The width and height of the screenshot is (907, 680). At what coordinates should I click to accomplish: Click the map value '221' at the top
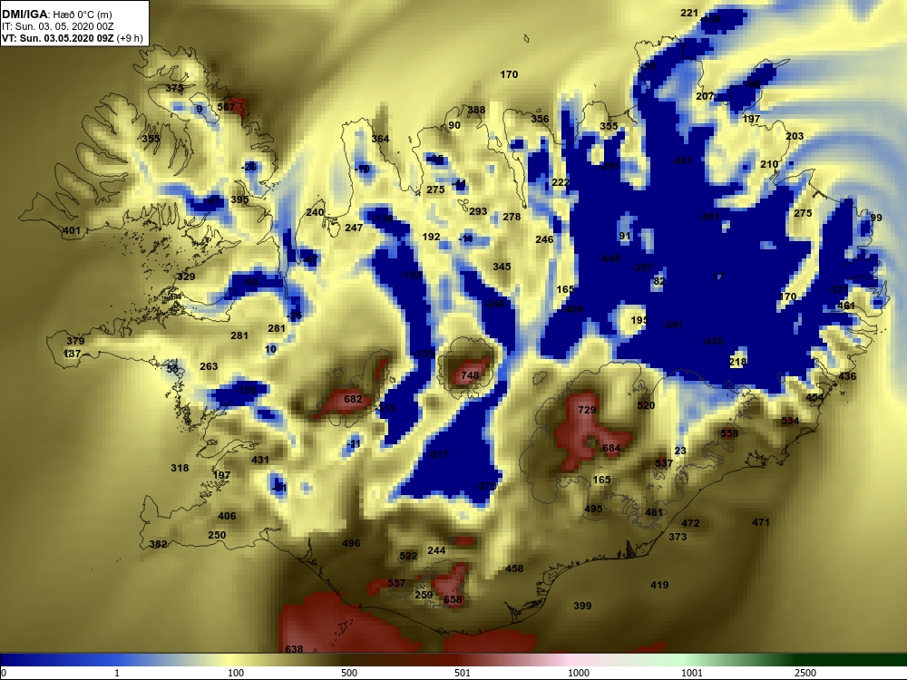(x=689, y=13)
